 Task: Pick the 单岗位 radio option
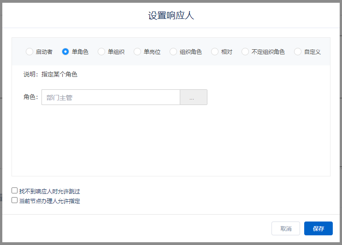coord(137,52)
